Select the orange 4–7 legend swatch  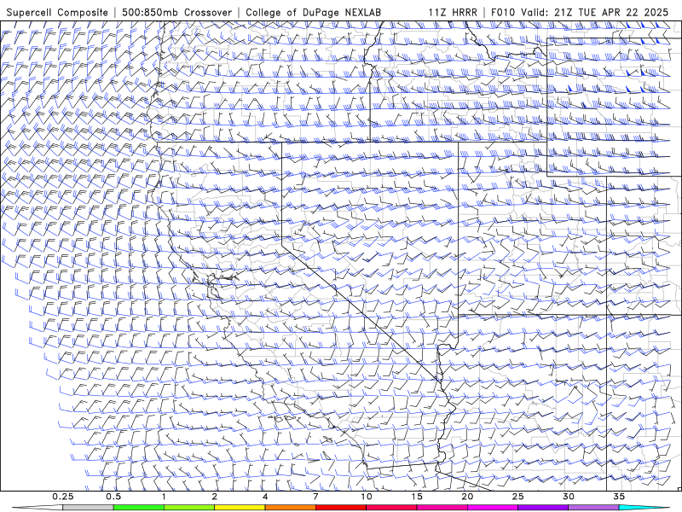290,508
